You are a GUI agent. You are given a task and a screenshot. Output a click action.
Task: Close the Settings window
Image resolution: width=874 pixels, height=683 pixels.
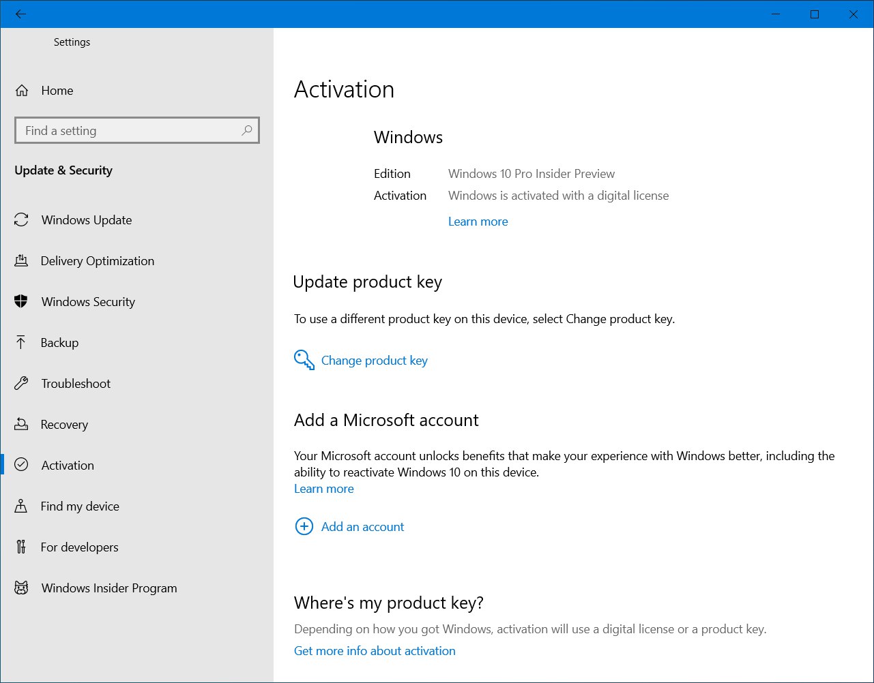click(x=854, y=14)
